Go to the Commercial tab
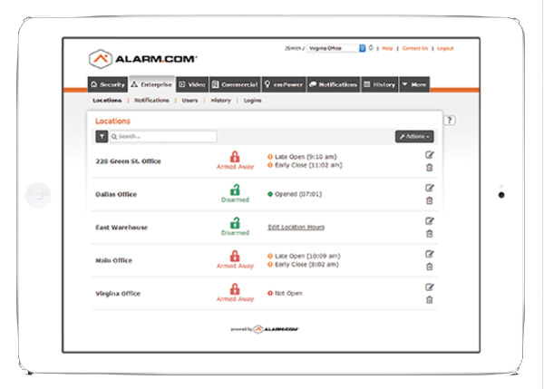544x389 pixels. (235, 84)
